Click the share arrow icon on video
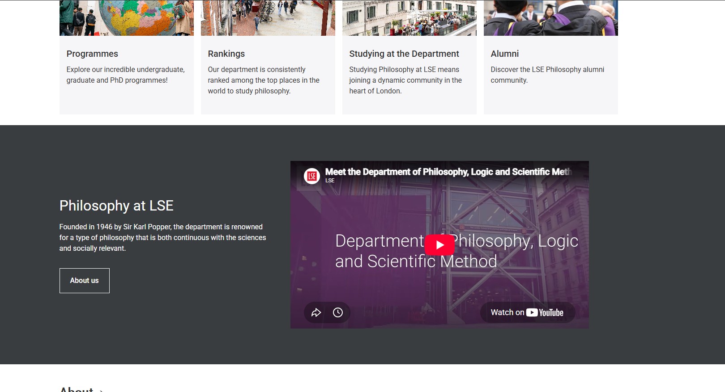 pos(316,312)
